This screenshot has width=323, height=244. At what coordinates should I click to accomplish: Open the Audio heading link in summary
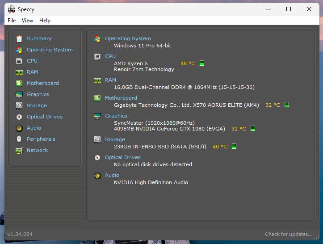point(112,175)
